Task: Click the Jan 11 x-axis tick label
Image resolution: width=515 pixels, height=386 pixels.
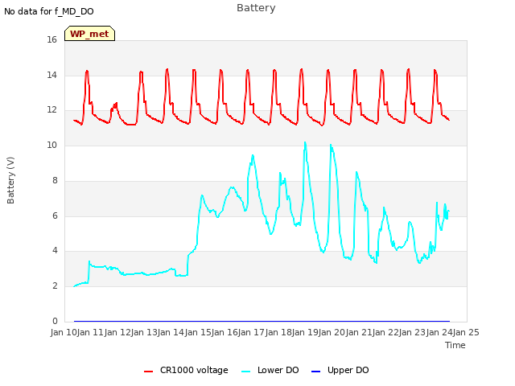Action: [x=91, y=332]
